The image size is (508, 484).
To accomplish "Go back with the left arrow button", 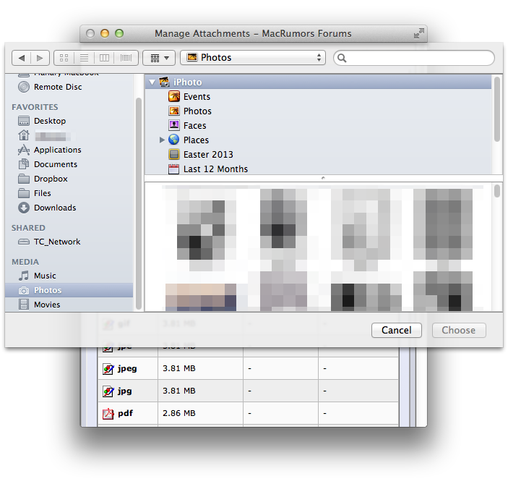I will (x=22, y=58).
